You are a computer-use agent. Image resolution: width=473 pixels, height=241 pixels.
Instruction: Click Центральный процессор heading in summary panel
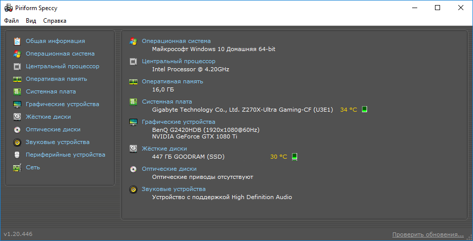[x=178, y=61]
